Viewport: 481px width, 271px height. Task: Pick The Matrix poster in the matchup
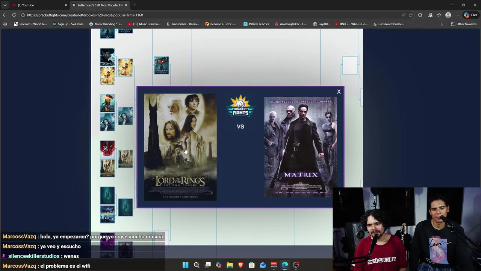pos(301,146)
